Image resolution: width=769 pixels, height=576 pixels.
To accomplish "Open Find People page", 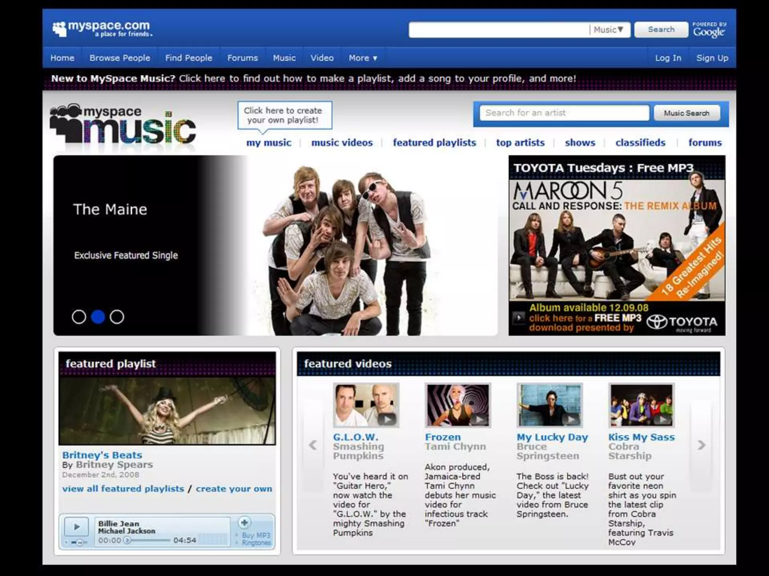I will coord(189,58).
